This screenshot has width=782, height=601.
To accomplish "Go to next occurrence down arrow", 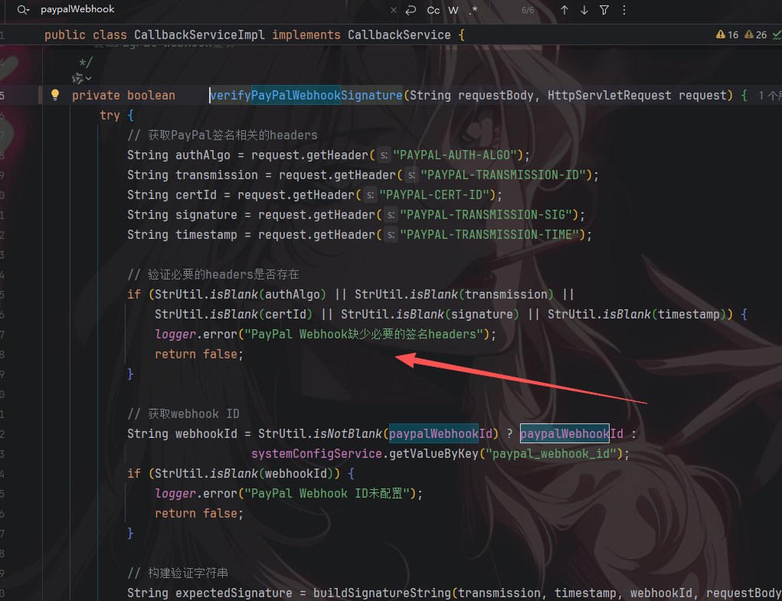I will pos(584,10).
